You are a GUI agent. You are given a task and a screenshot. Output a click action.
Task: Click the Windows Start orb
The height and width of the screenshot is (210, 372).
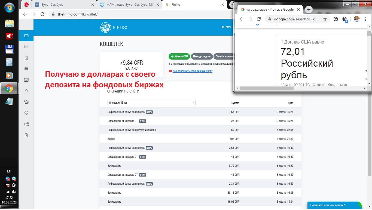(9, 8)
